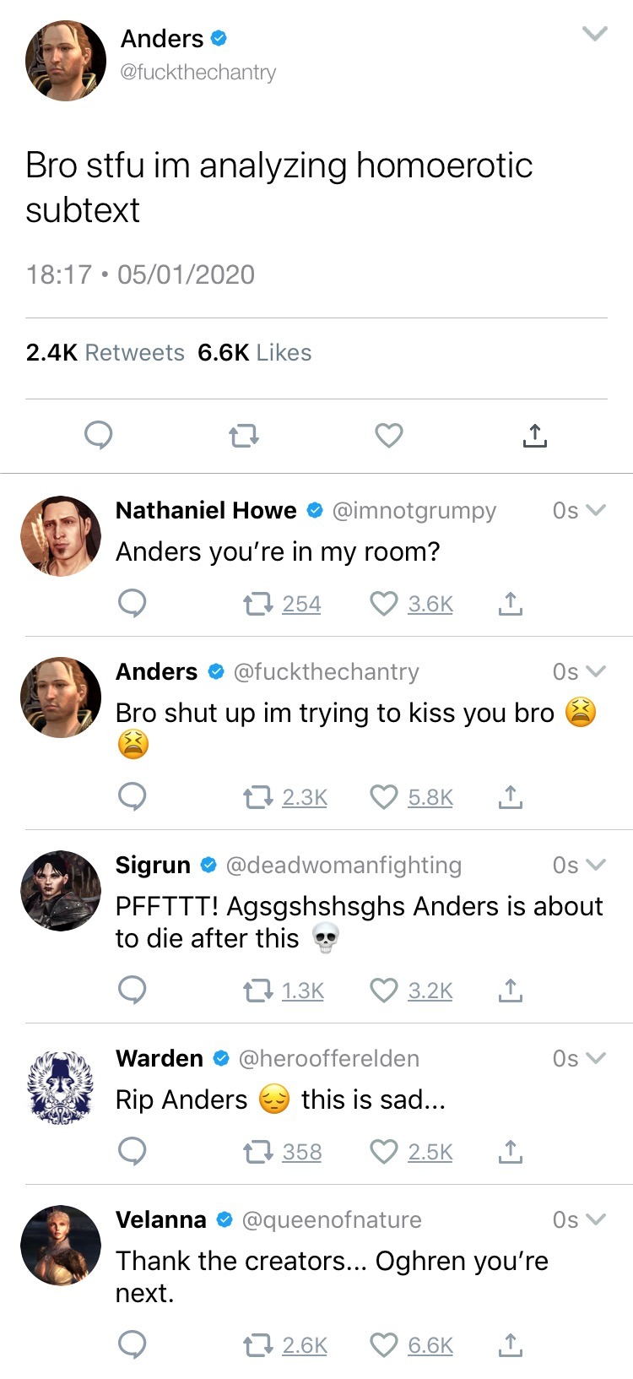
Task: Open Warden's profile avatar
Action: pyautogui.click(x=60, y=1087)
